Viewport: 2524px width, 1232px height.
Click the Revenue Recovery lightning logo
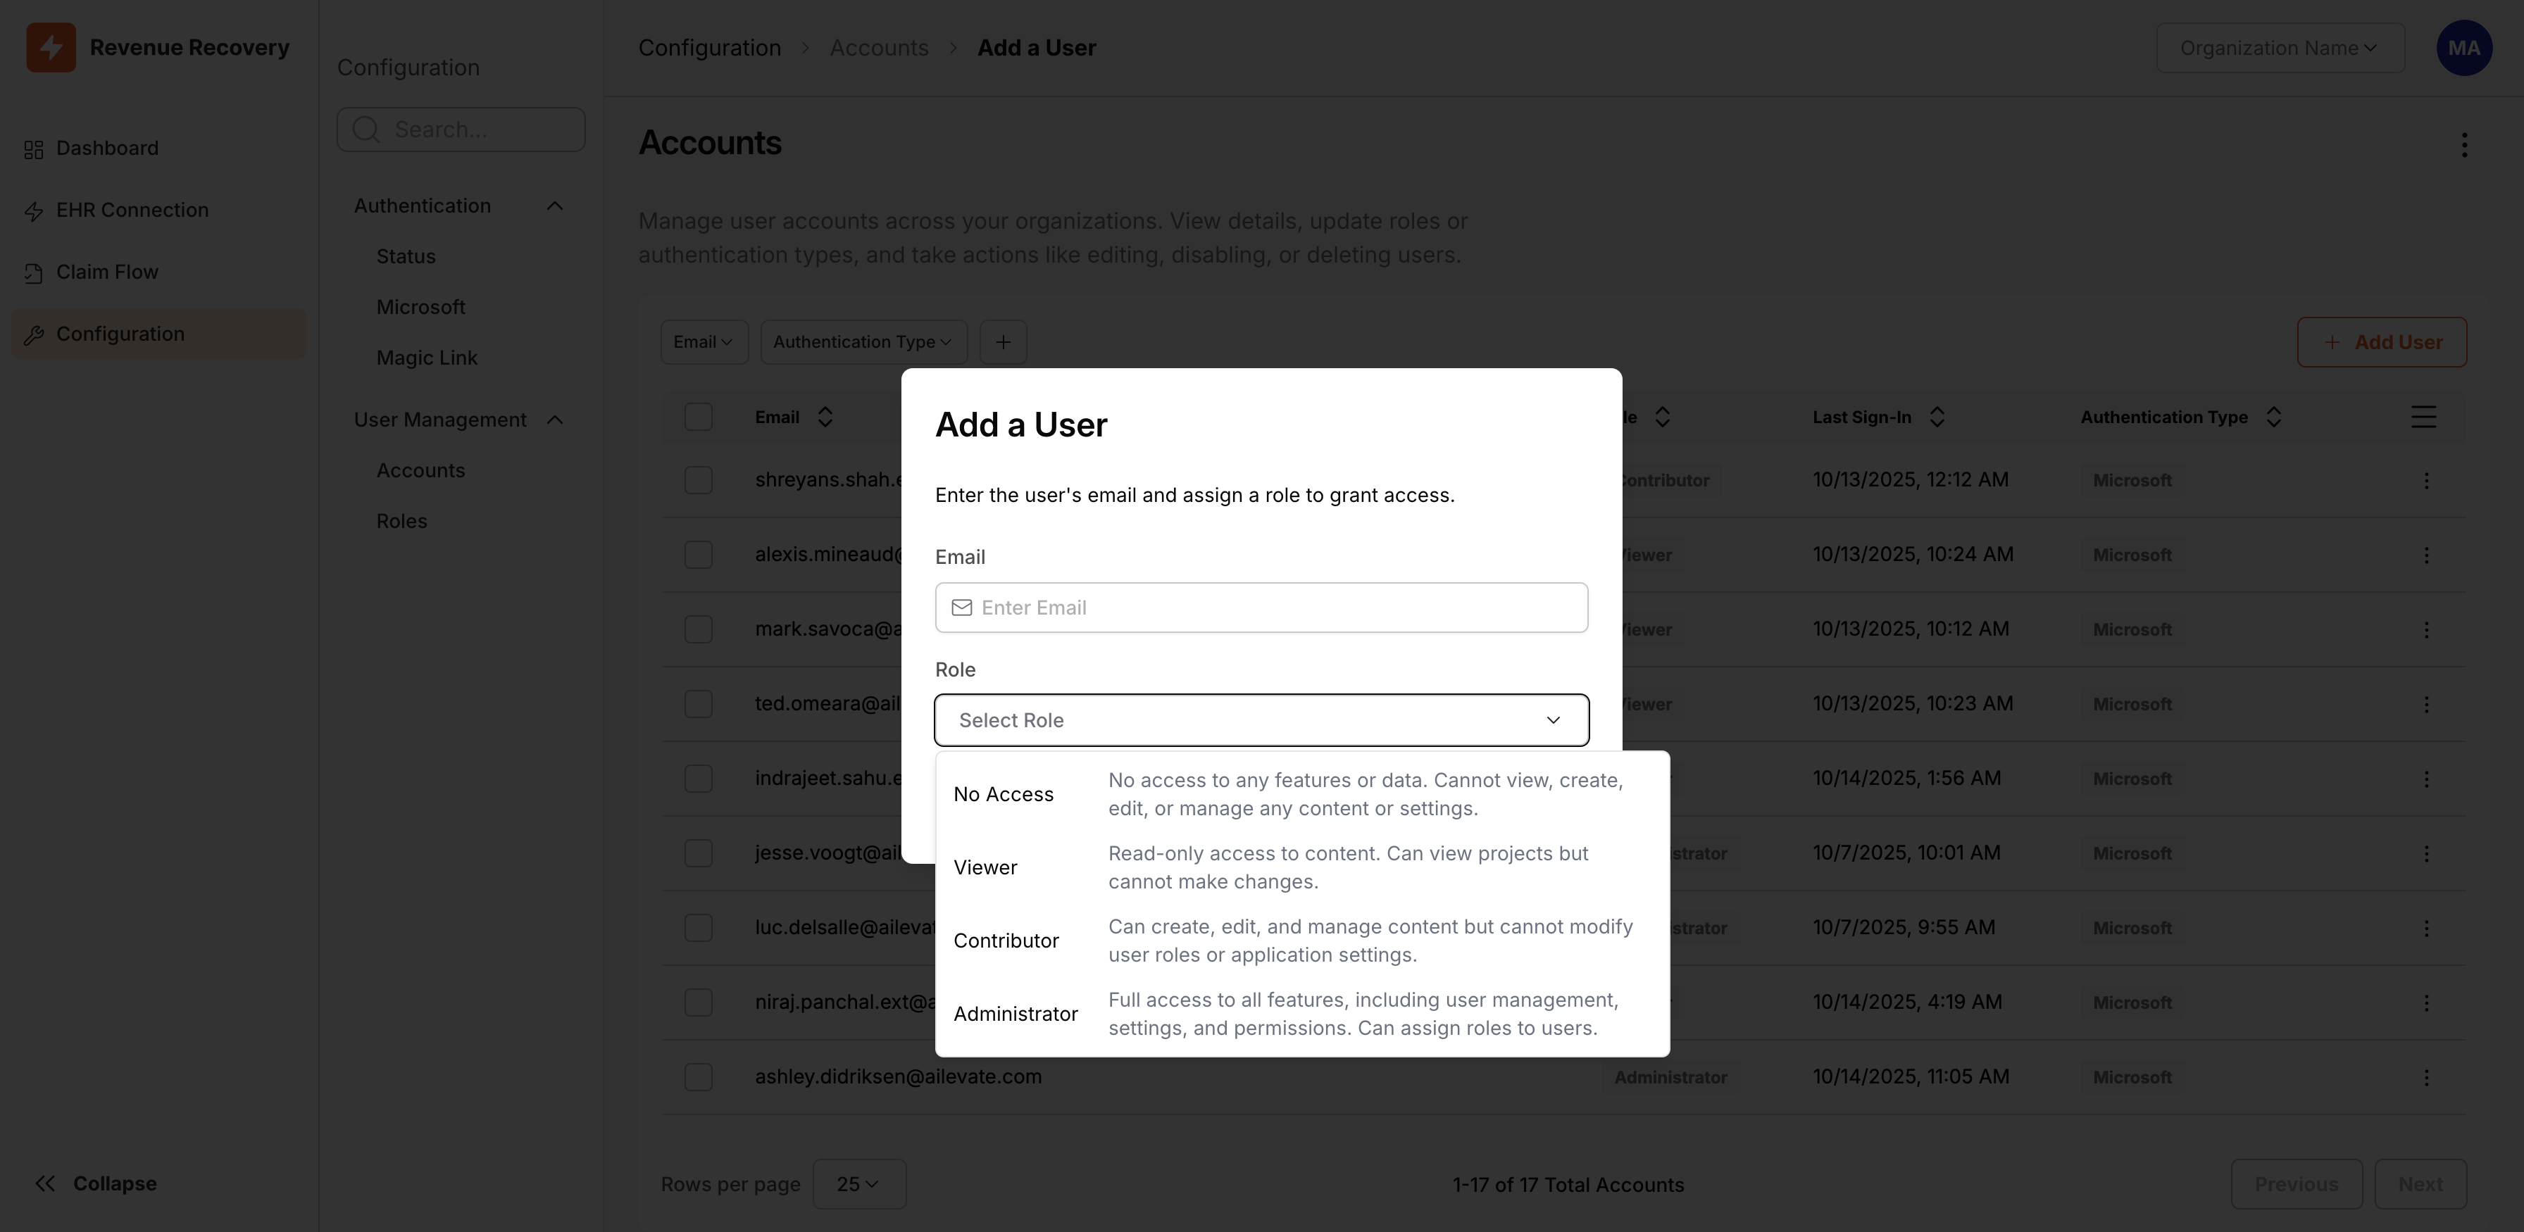(51, 48)
